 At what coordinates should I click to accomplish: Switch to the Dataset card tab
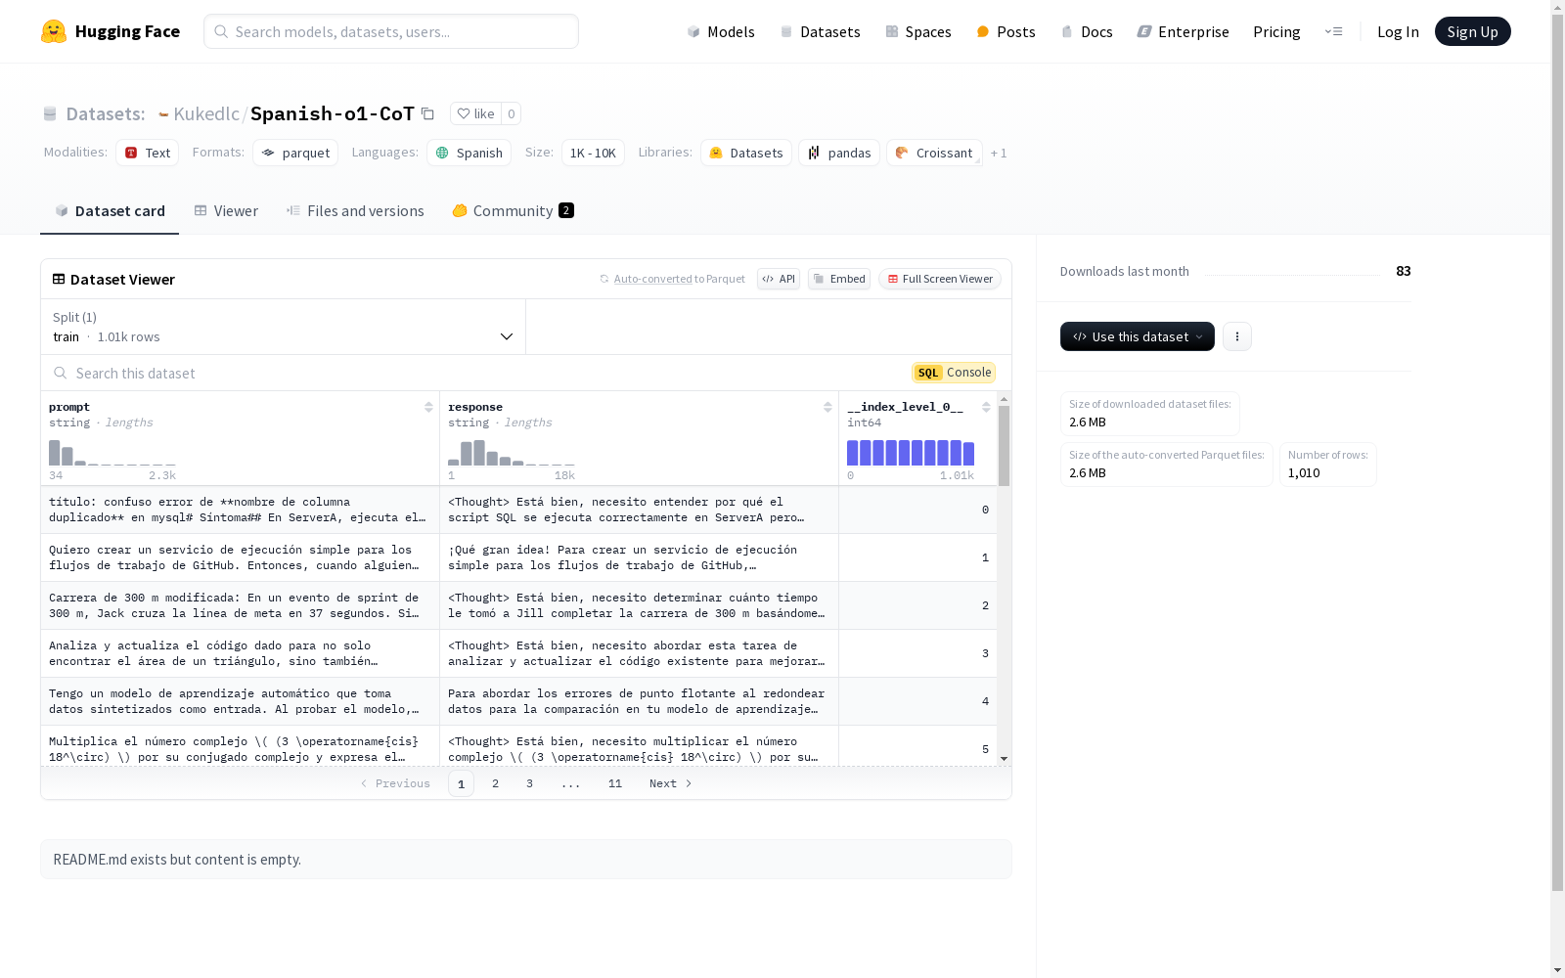[110, 210]
